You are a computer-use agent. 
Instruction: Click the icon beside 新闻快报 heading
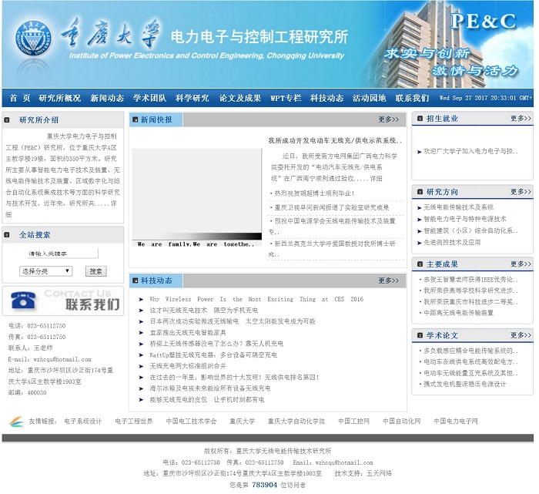(135, 119)
